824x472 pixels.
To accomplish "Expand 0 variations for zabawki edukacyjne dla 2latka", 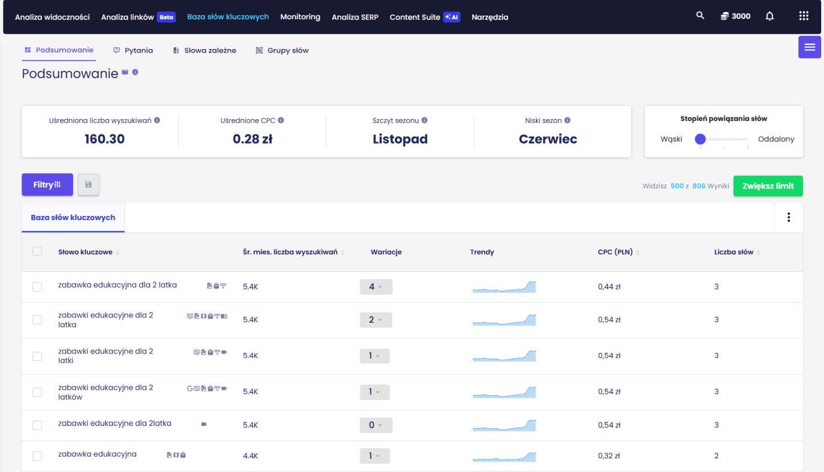I will pyautogui.click(x=376, y=425).
